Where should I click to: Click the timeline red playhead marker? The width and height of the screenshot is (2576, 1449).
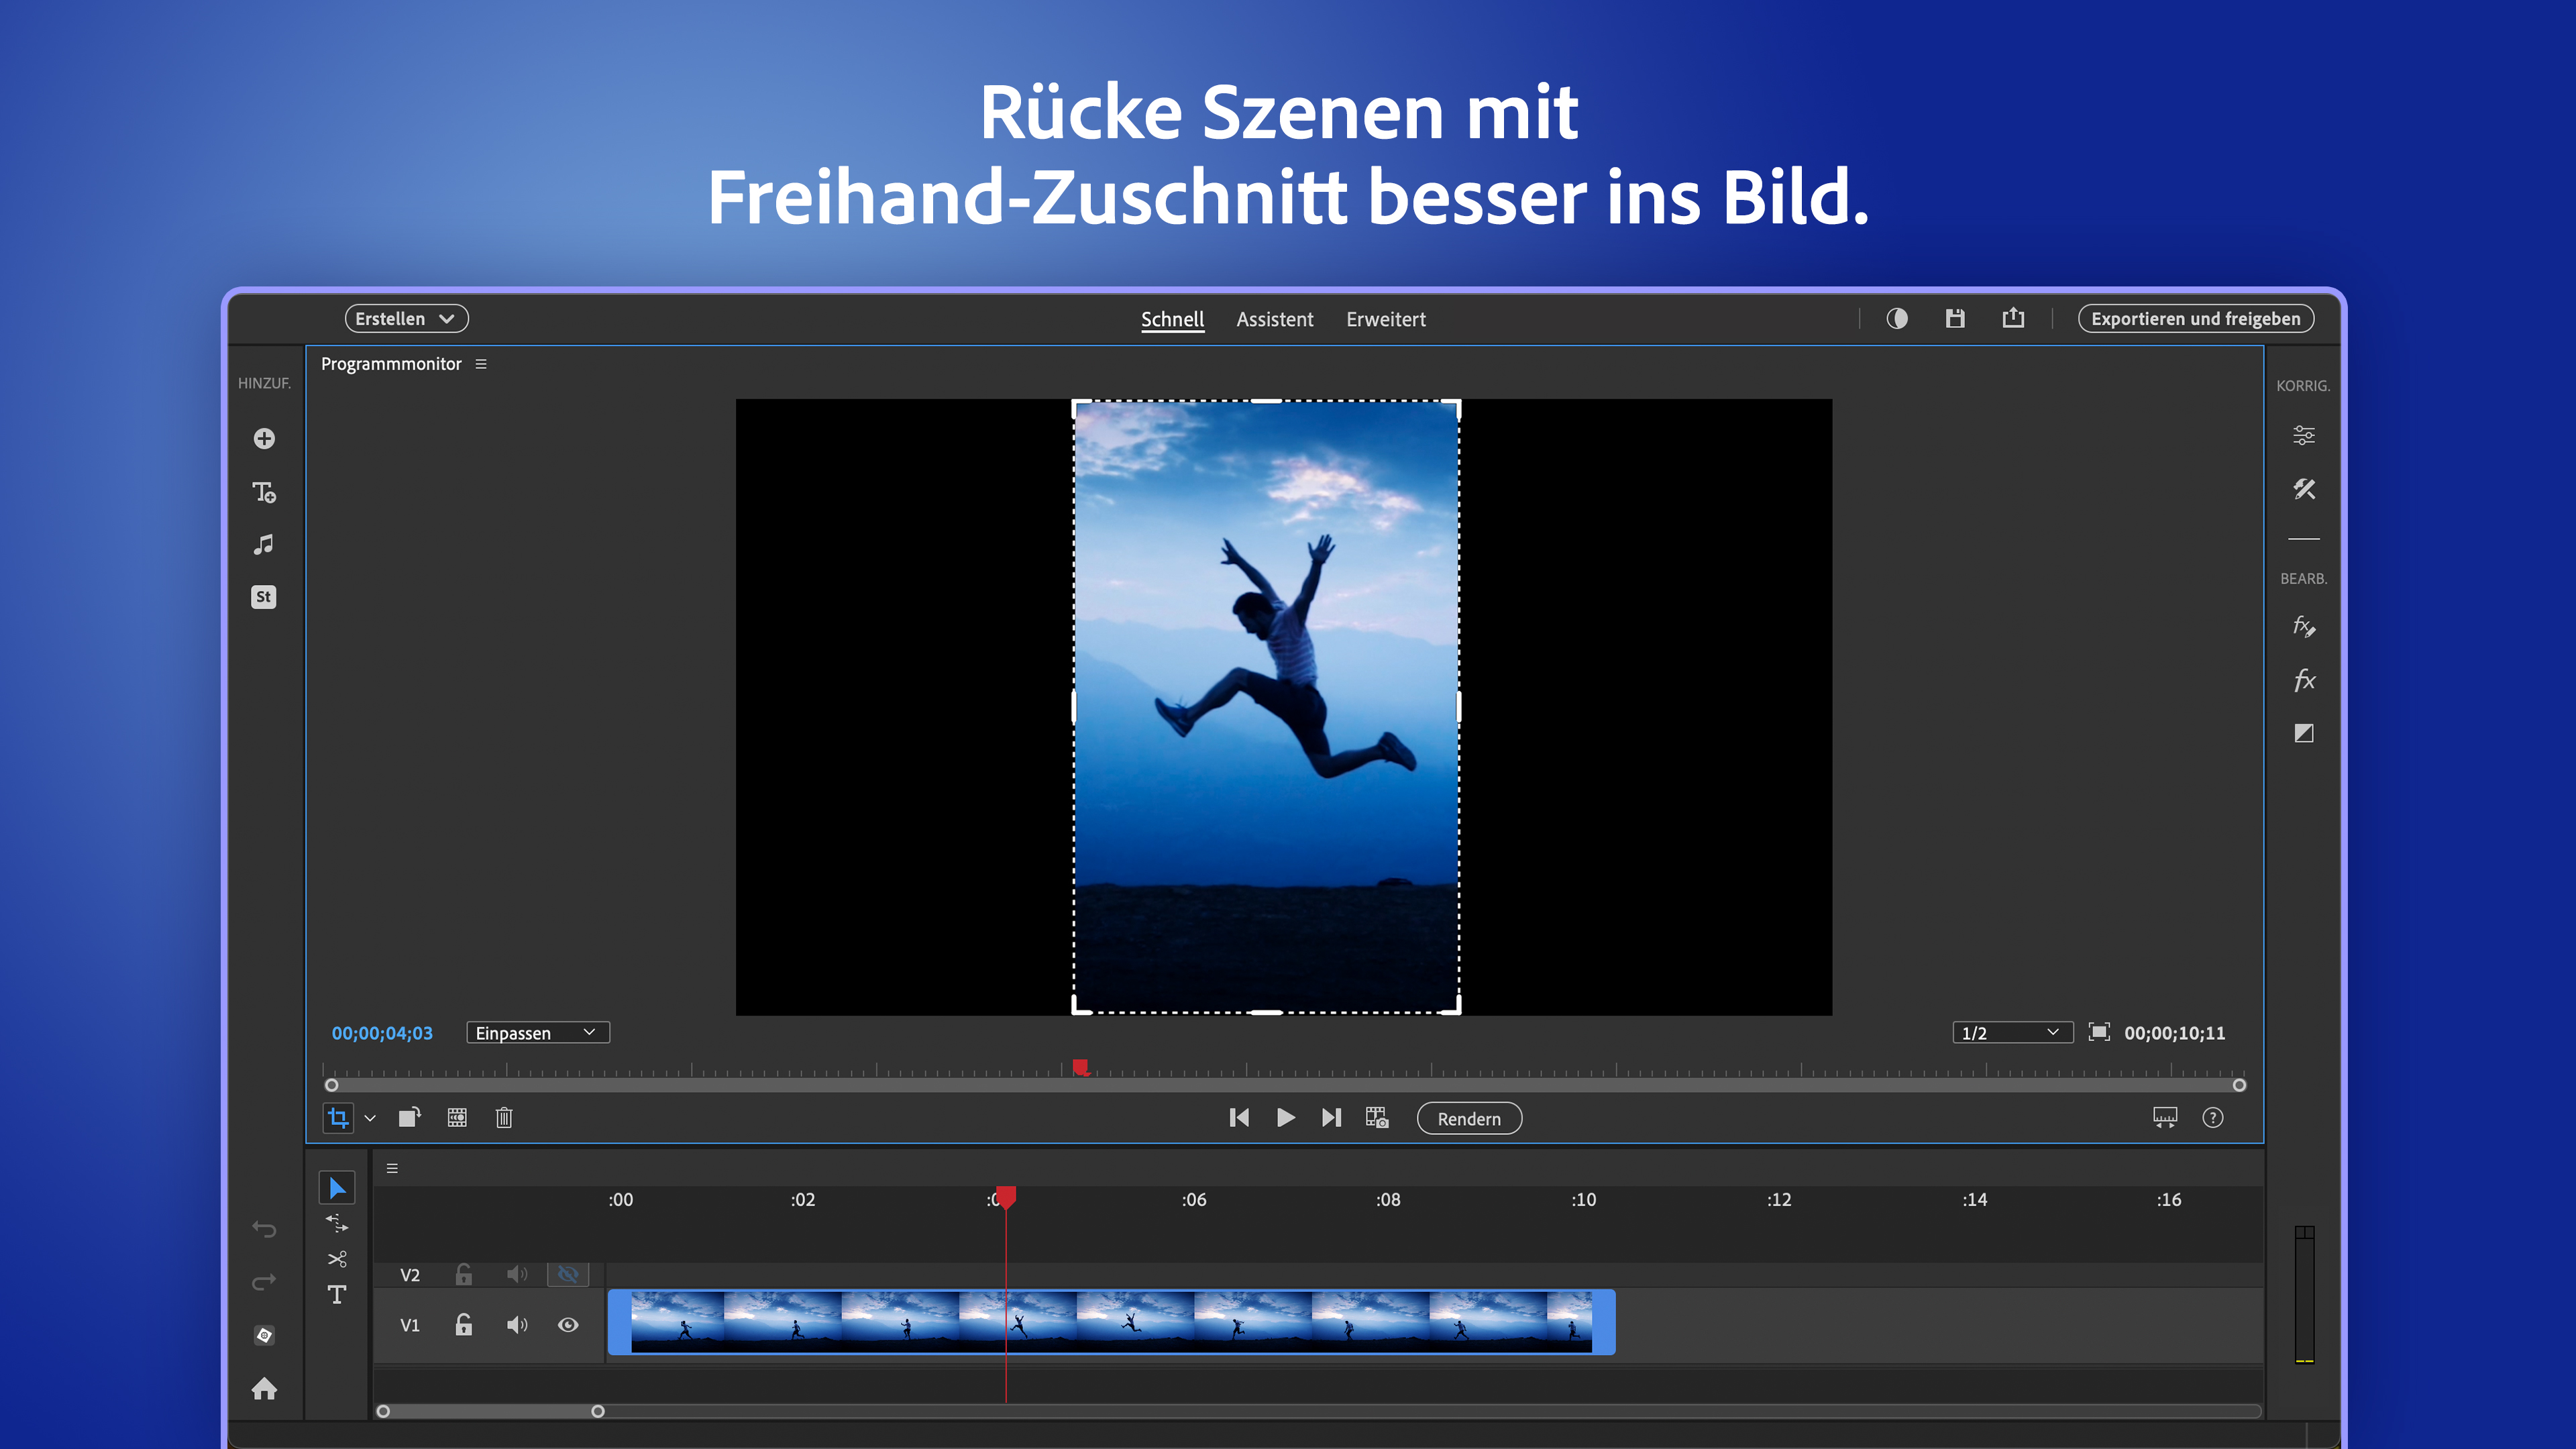(x=1006, y=1197)
